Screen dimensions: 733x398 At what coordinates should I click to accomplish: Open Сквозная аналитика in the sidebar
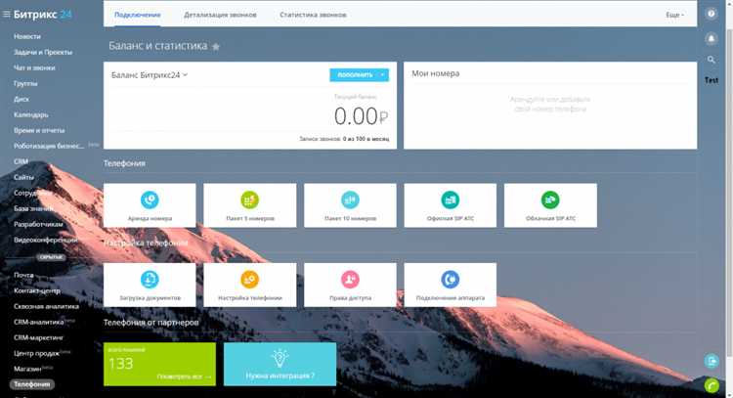click(x=46, y=306)
